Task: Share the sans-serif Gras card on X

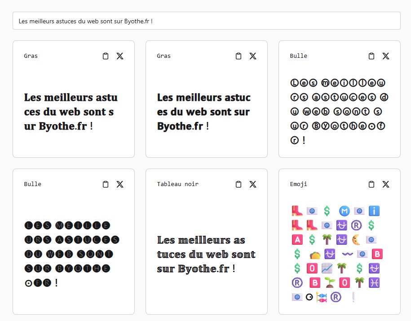Action: click(253, 56)
